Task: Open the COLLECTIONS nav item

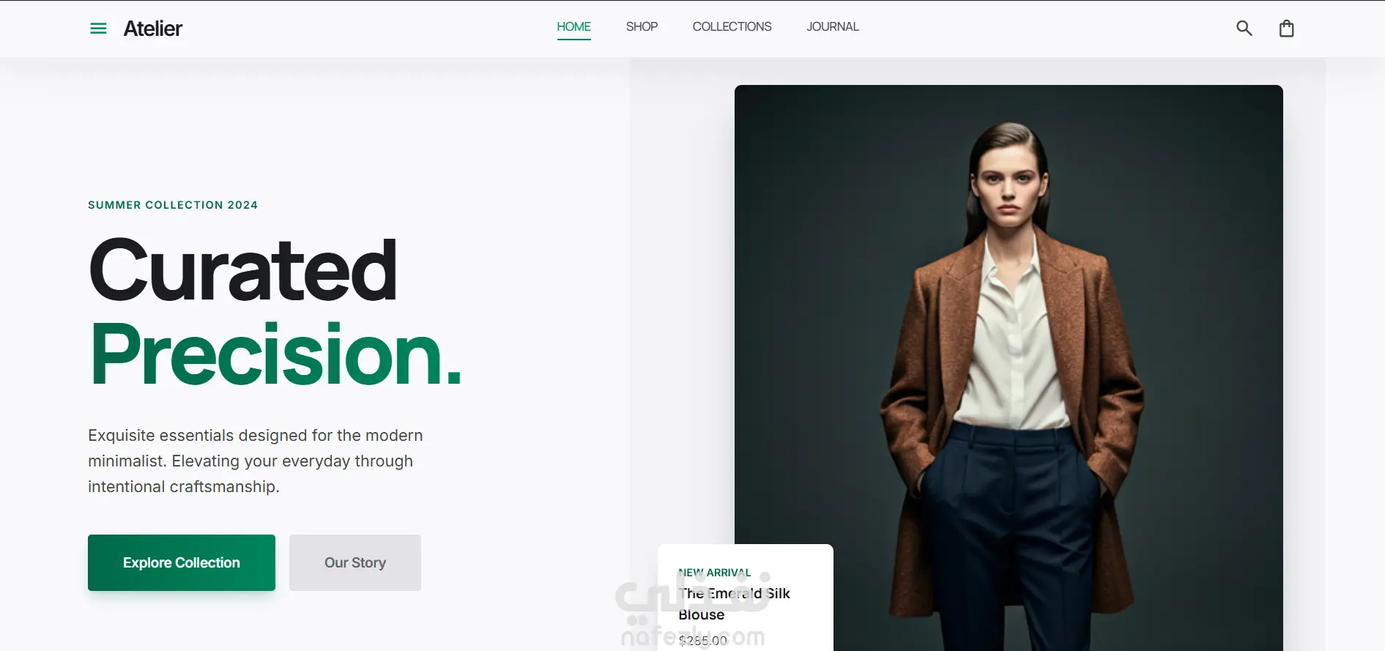Action: tap(732, 27)
